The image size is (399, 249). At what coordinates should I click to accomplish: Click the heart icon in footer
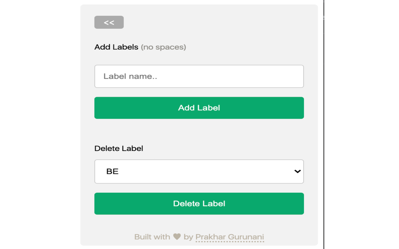pyautogui.click(x=177, y=237)
